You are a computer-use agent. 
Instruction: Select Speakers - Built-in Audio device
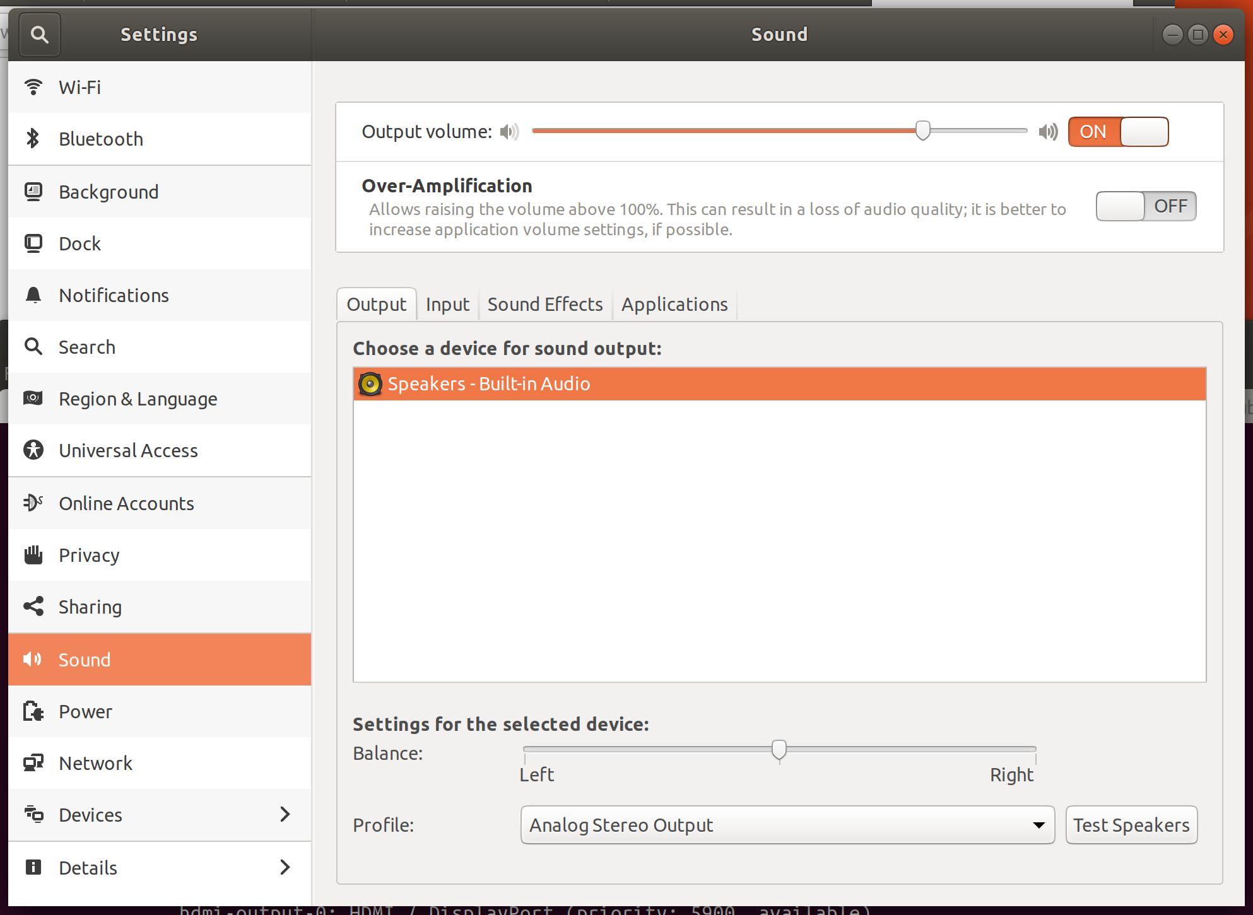click(x=489, y=384)
